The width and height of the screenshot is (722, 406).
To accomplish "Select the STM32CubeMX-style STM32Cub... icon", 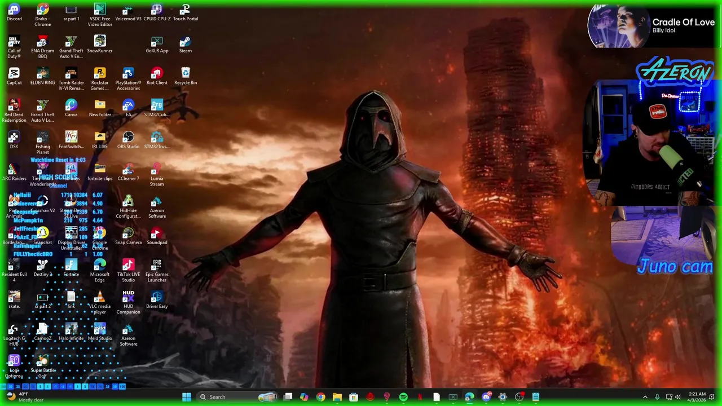I will pos(157,109).
